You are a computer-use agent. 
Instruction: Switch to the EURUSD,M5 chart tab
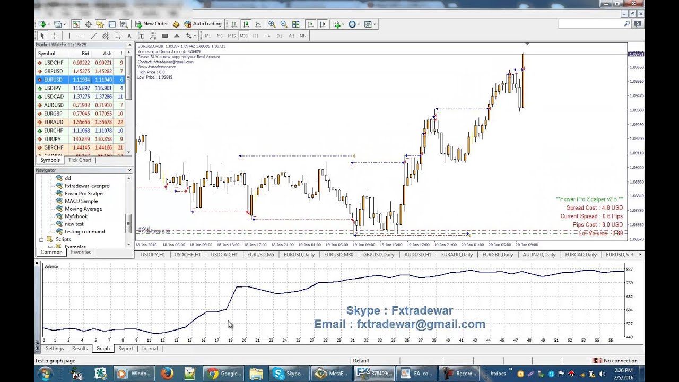pyautogui.click(x=260, y=255)
